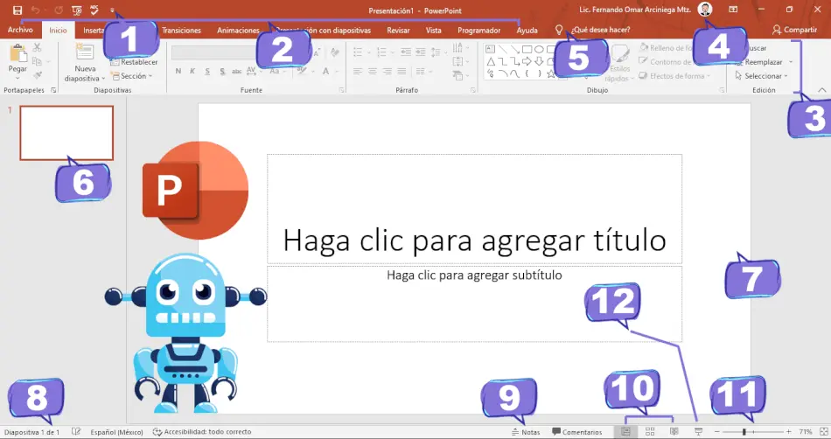Toggle text shadow formatting
The height and width of the screenshot is (439, 831).
[x=222, y=71]
